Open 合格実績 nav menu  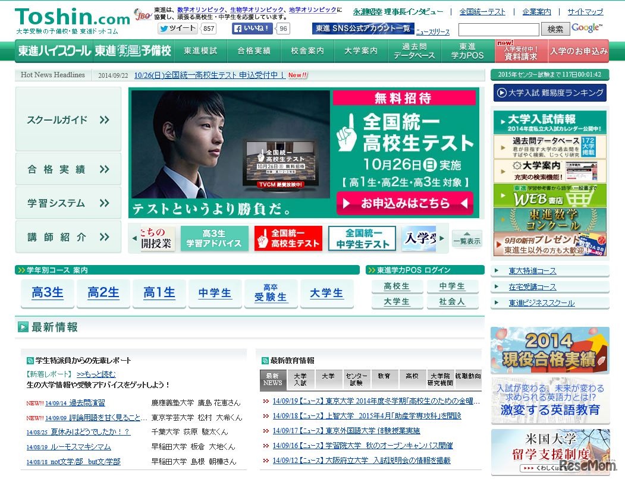click(x=254, y=51)
